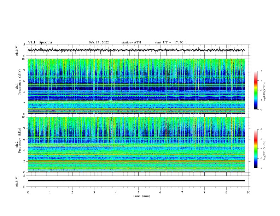Click the date "Feb. 13, 2022"
The width and height of the screenshot is (280, 216).
[x=99, y=42]
